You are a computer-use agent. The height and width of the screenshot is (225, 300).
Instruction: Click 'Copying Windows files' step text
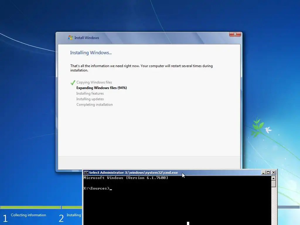(x=94, y=82)
